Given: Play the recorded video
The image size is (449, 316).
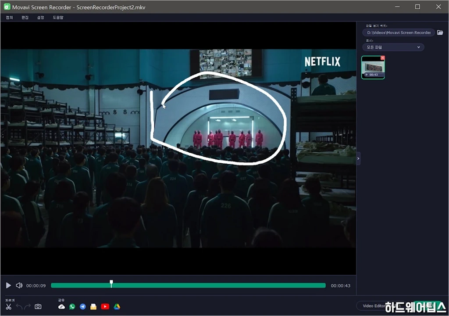Looking at the screenshot, I should [x=8, y=285].
